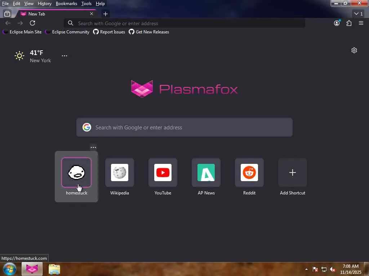Image resolution: width=369 pixels, height=276 pixels.
Task: Open the Reddit shortcut
Action: [x=249, y=172]
